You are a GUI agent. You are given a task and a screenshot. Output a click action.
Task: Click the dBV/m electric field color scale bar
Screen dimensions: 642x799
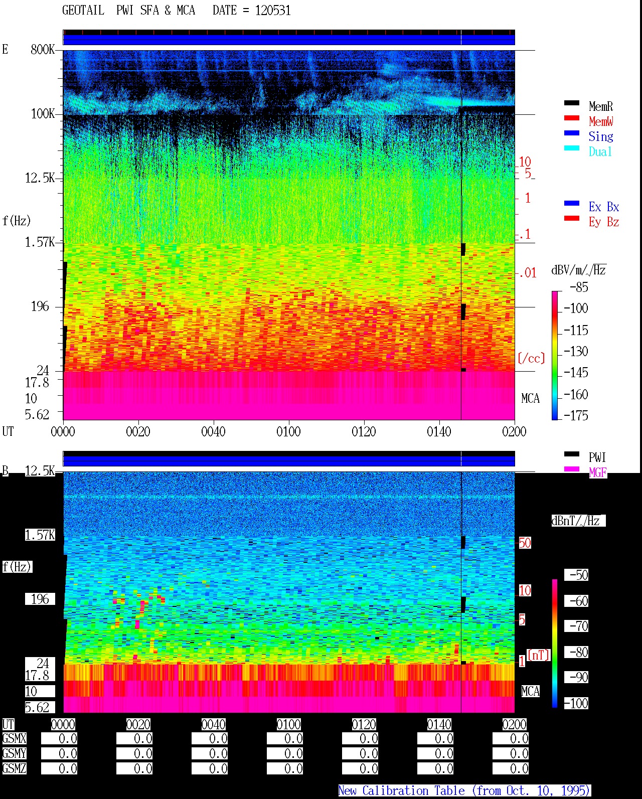pyautogui.click(x=555, y=355)
